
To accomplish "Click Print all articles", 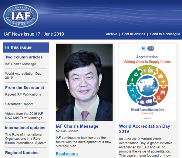I will [133, 34].
